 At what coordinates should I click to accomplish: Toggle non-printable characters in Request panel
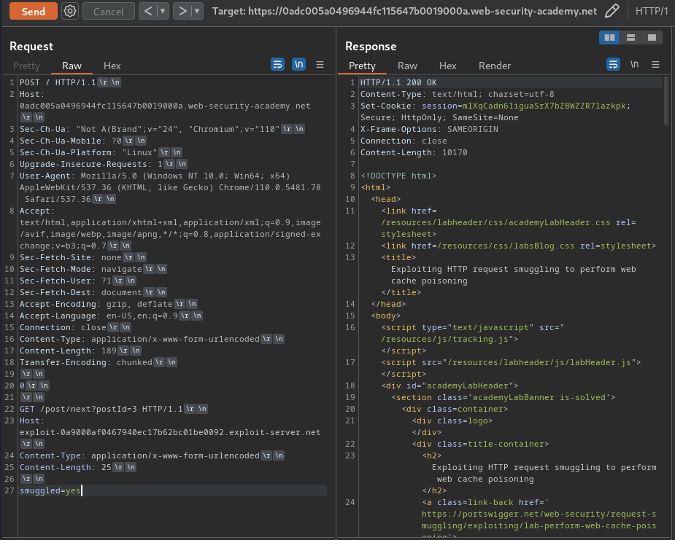pos(298,64)
